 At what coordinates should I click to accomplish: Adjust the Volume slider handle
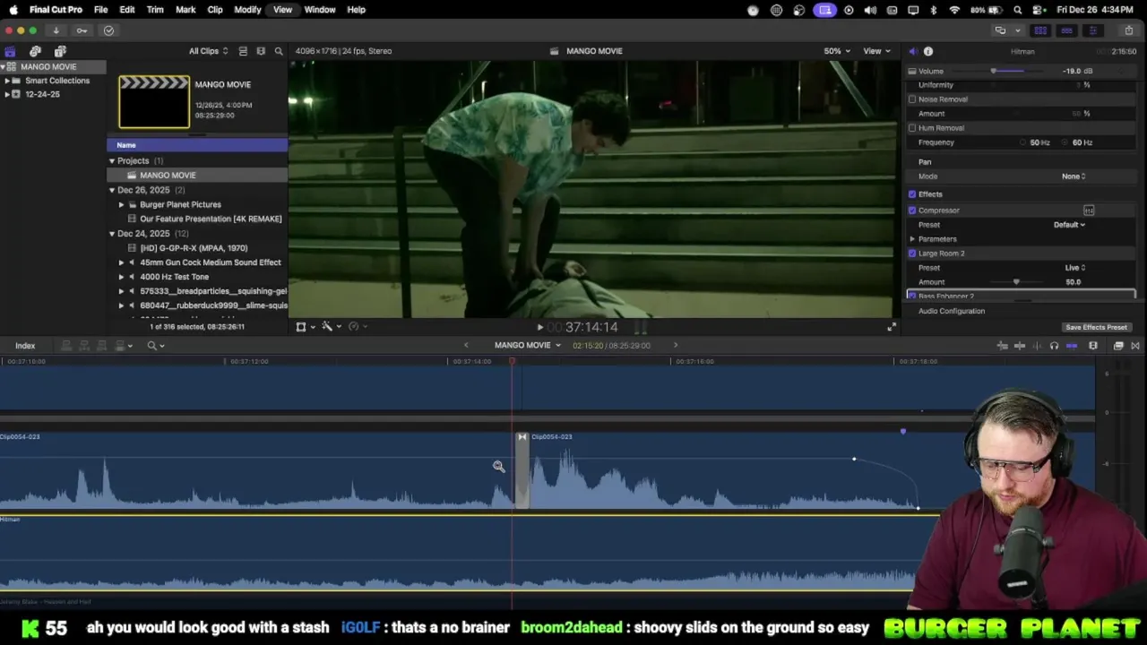(x=993, y=71)
